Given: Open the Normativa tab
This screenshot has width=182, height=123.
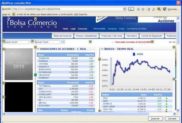Looking at the screenshot, I should [132, 36].
